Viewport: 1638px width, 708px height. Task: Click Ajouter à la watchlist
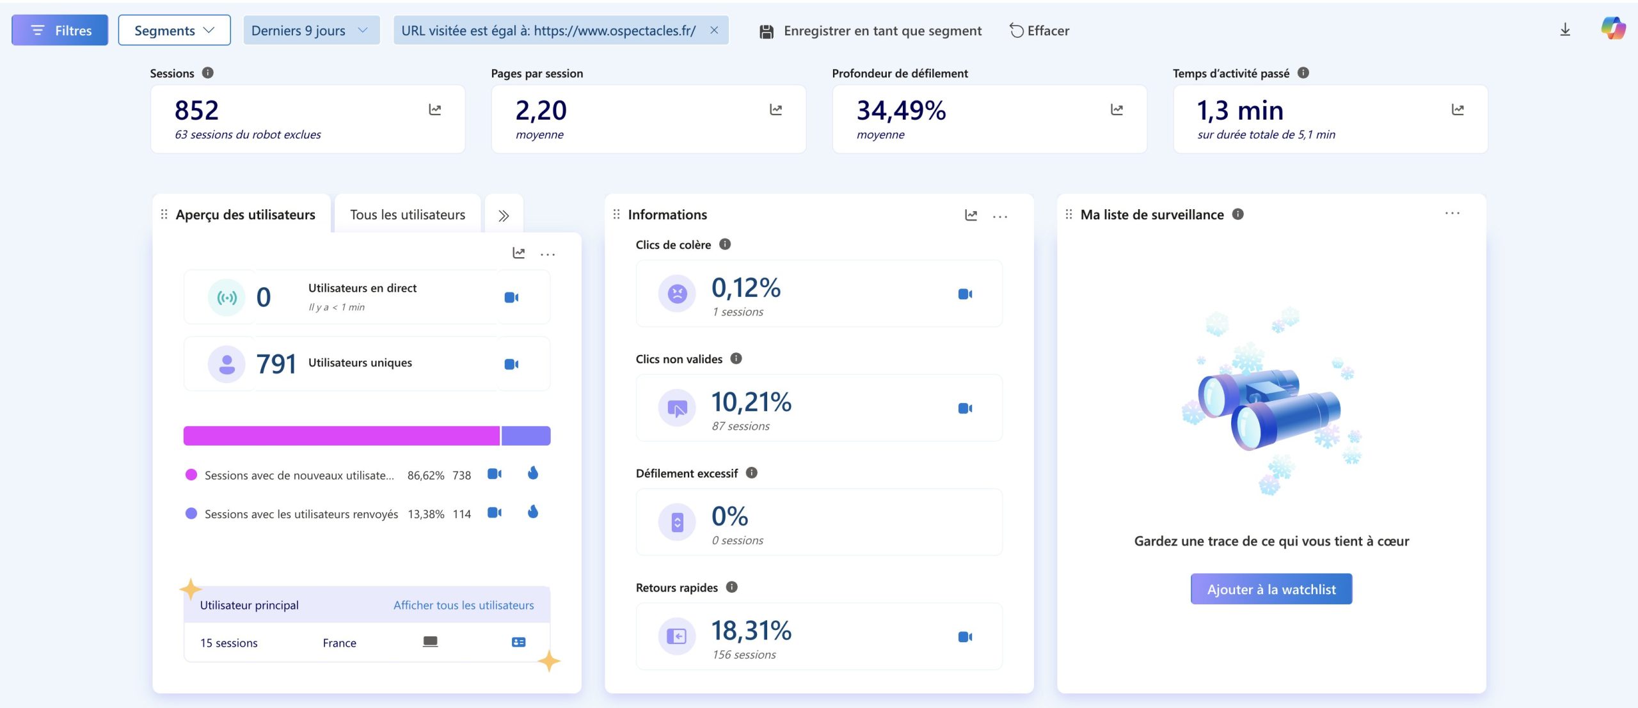point(1271,589)
